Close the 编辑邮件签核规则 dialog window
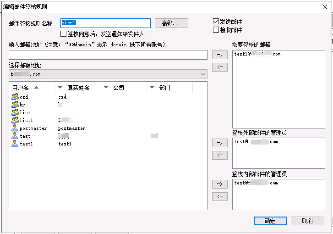This screenshot has width=333, height=234. click(325, 6)
